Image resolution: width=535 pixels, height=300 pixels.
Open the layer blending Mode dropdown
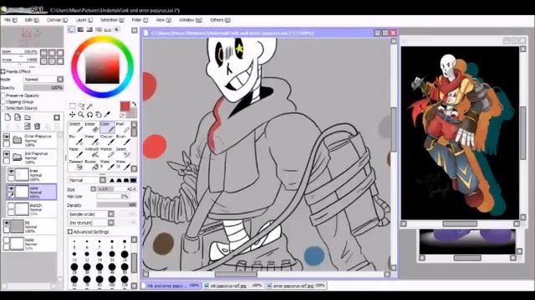click(x=43, y=79)
